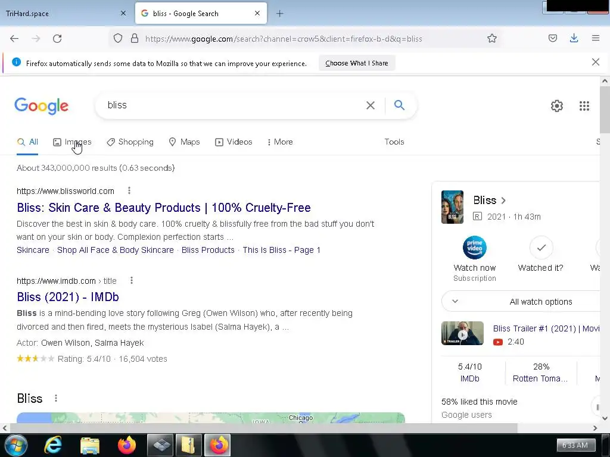
Task: Open Windows Explorer from taskbar
Action: pos(90,445)
